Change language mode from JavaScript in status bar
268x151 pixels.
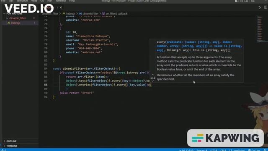pyautogui.click(x=239, y=150)
